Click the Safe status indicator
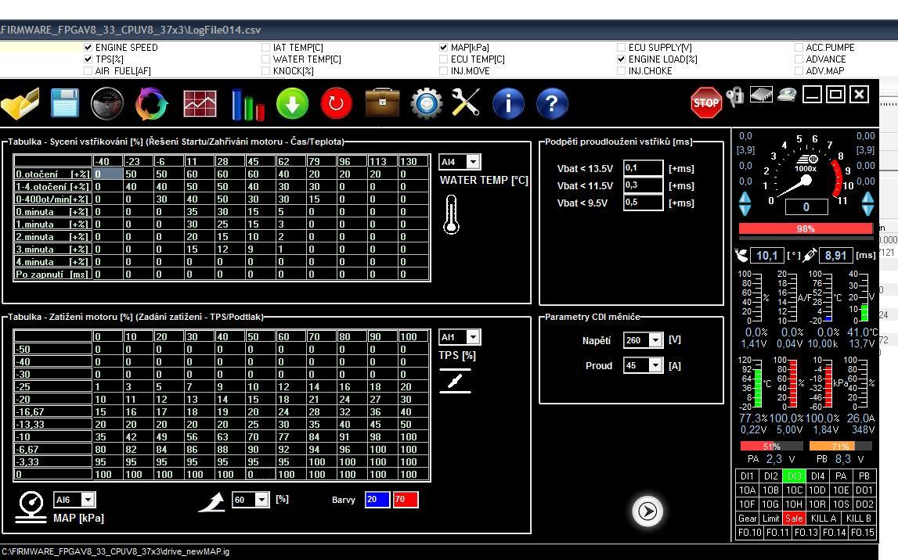898x560 pixels. click(x=794, y=519)
